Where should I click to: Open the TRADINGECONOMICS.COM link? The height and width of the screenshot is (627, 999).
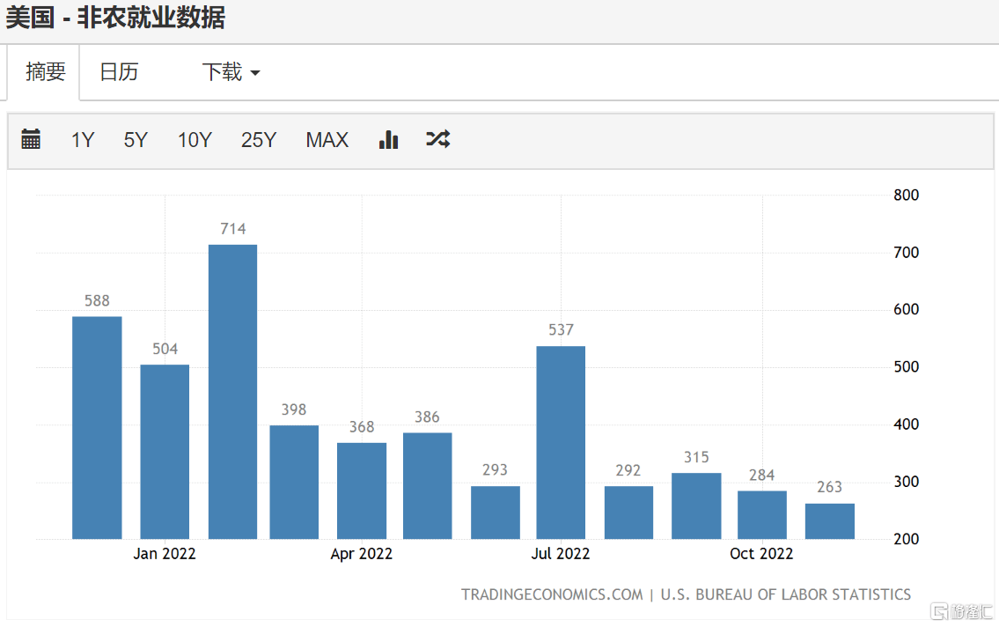pos(551,594)
